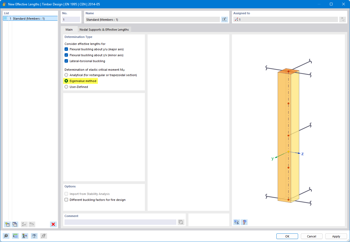Screen dimensions: 350x242
Task: Select the Eigenvalue method radio button
Action: (x=66, y=81)
